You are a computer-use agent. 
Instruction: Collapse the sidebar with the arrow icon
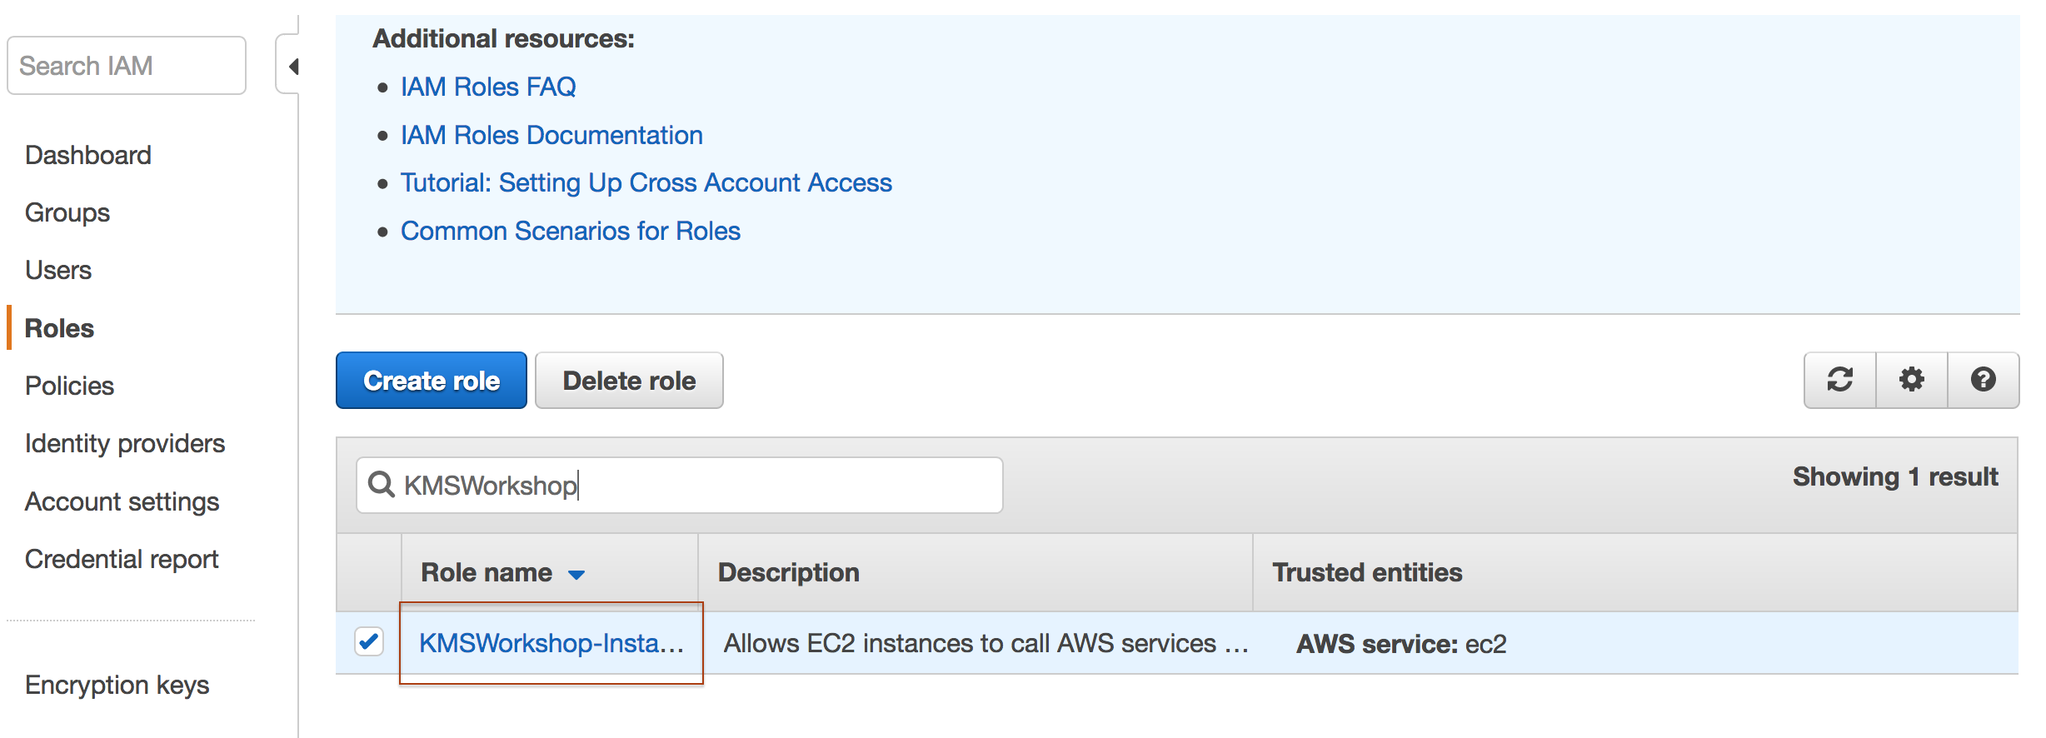pos(292,66)
